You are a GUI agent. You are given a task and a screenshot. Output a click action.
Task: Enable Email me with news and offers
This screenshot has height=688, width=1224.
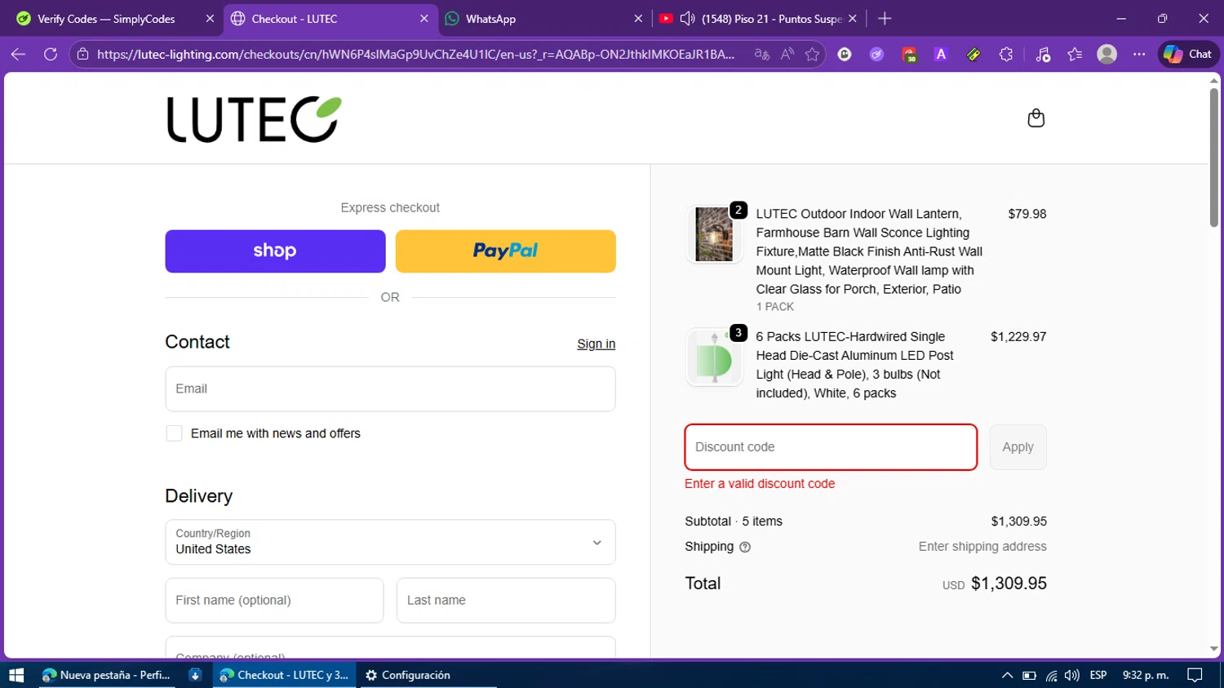coord(174,433)
